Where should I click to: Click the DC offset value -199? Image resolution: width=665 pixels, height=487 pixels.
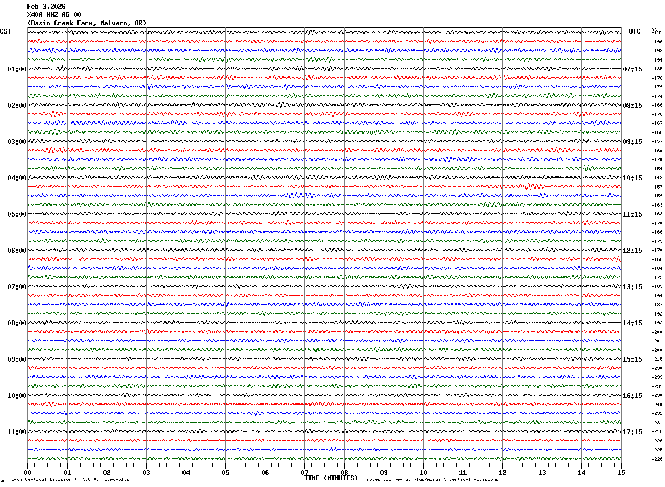click(657, 33)
